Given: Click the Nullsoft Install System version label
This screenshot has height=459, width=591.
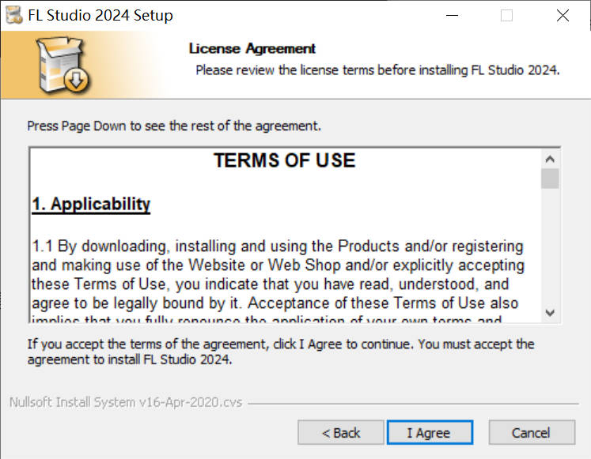Looking at the screenshot, I should (x=125, y=402).
